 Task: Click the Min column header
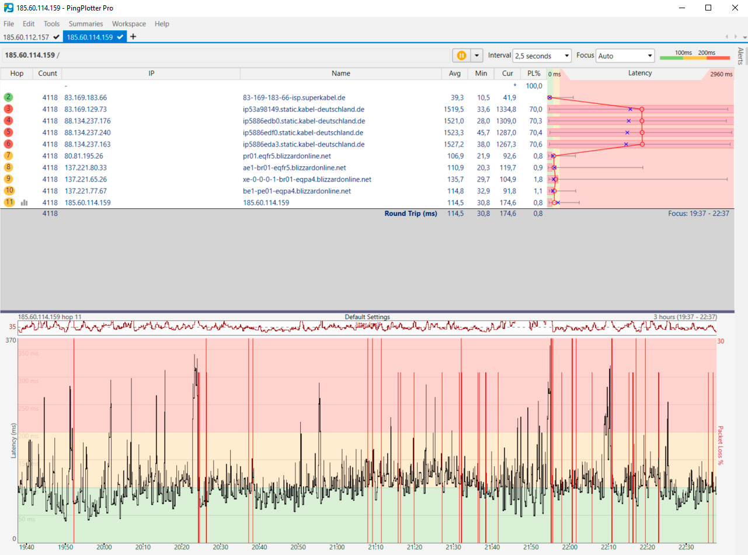click(481, 74)
